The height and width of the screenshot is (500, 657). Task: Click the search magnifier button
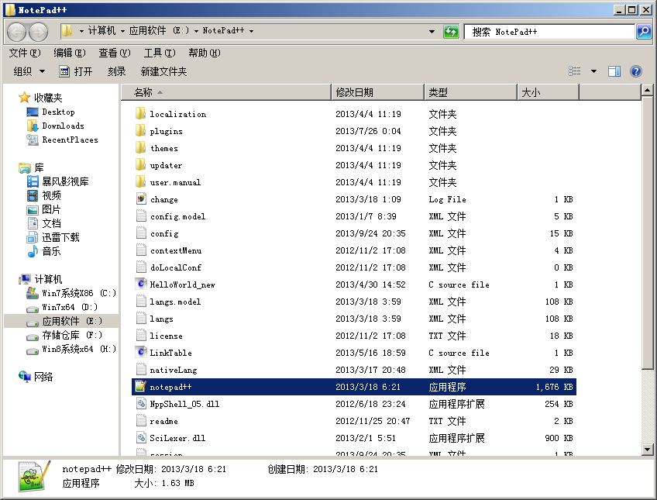pos(644,32)
